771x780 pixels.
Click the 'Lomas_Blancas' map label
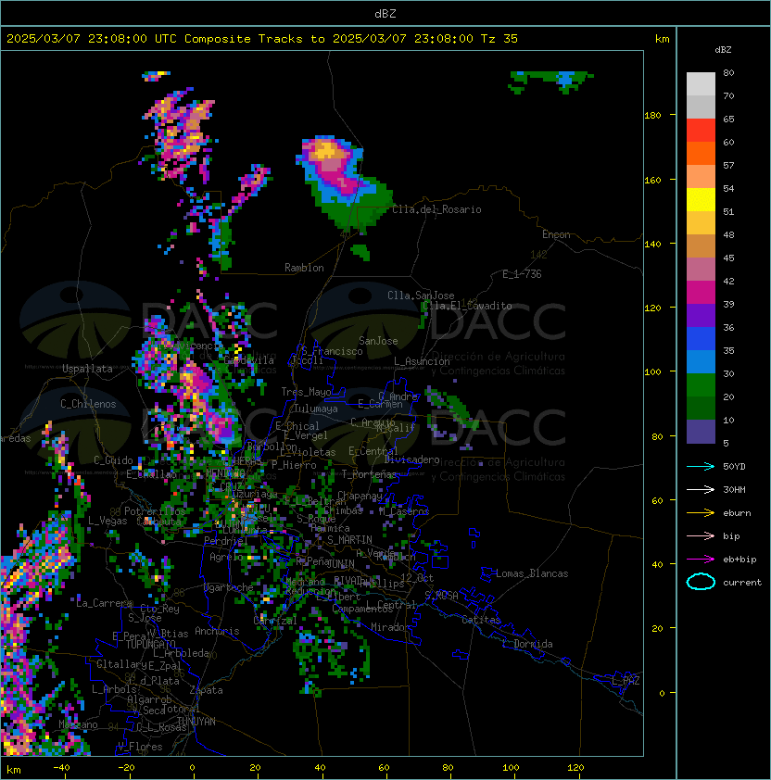(532, 573)
